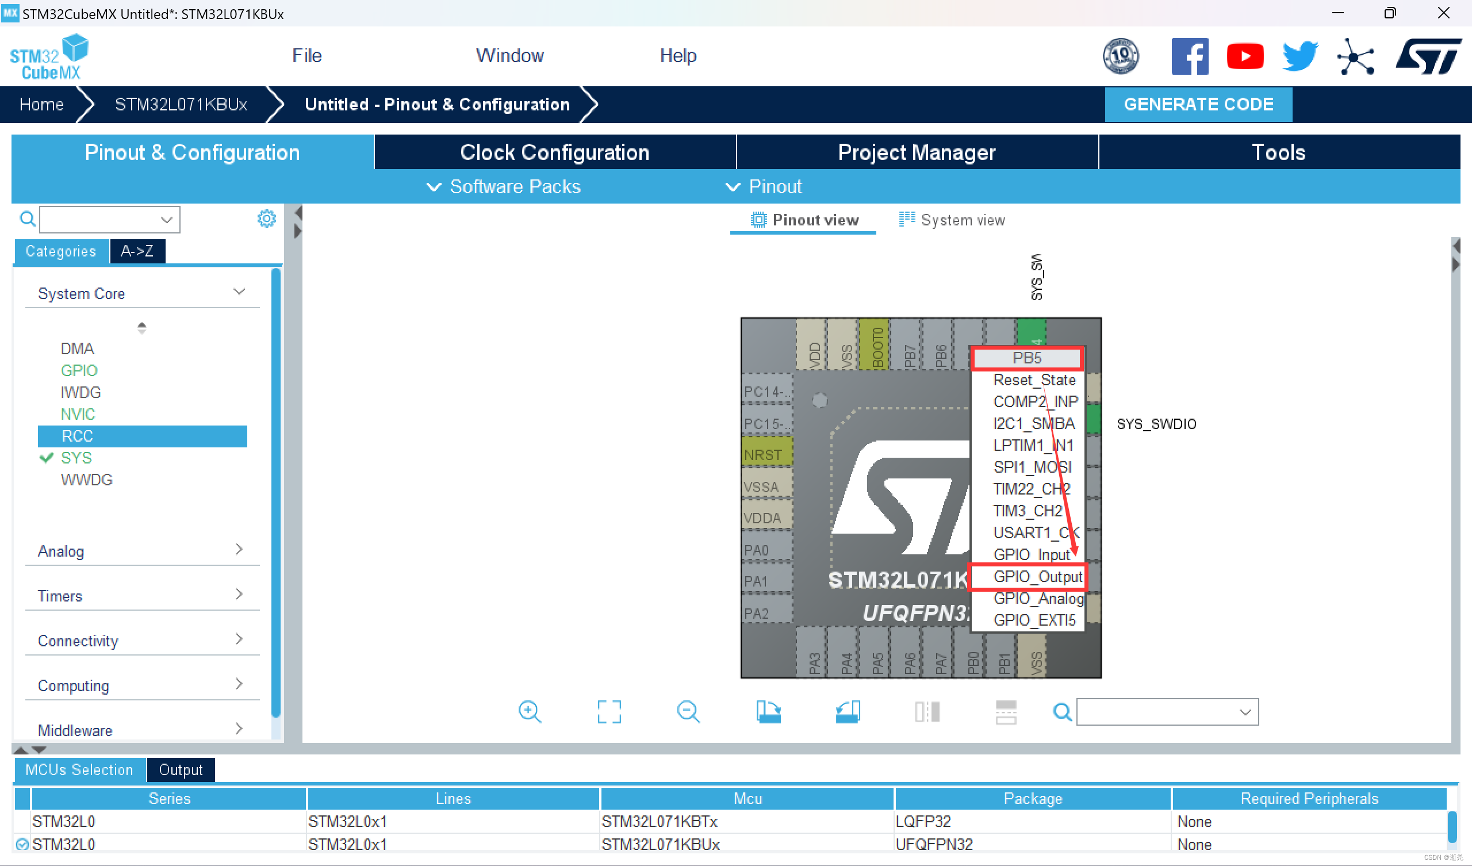This screenshot has width=1472, height=866.
Task: Open the Facebook icon
Action: [1189, 56]
